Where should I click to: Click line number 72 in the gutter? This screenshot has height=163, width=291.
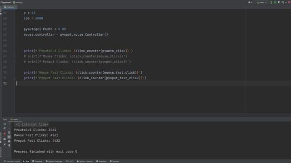pos(5,83)
